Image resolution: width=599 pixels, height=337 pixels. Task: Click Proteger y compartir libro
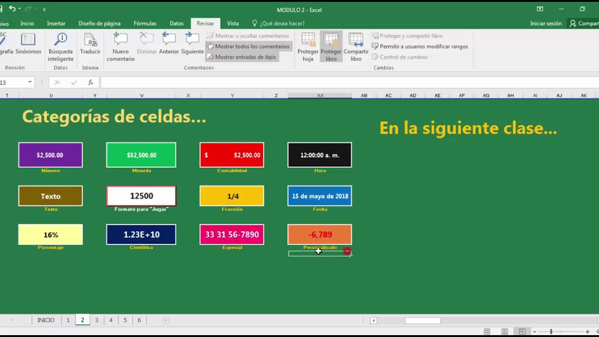(x=407, y=36)
